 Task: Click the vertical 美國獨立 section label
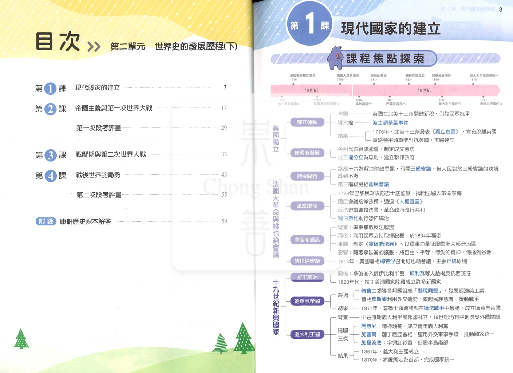(276, 139)
